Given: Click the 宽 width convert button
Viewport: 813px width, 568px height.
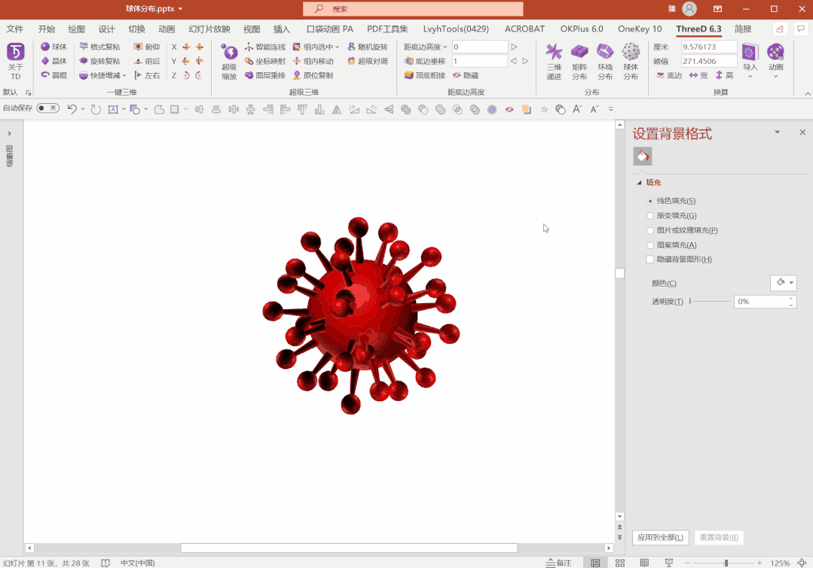Looking at the screenshot, I should (698, 75).
